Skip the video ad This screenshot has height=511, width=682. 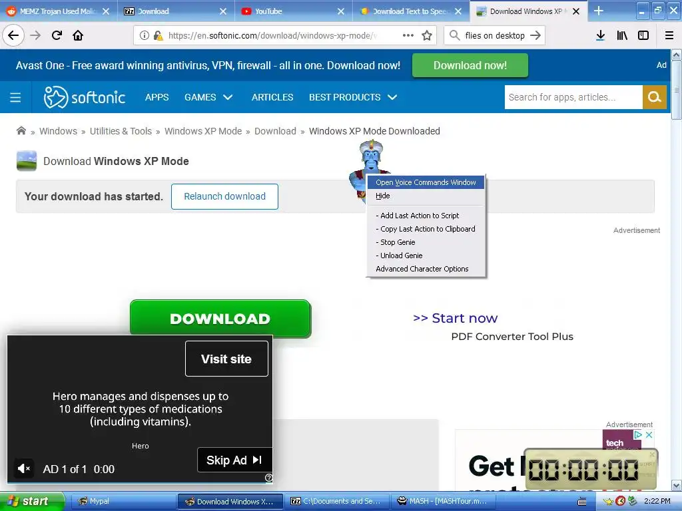point(234,460)
